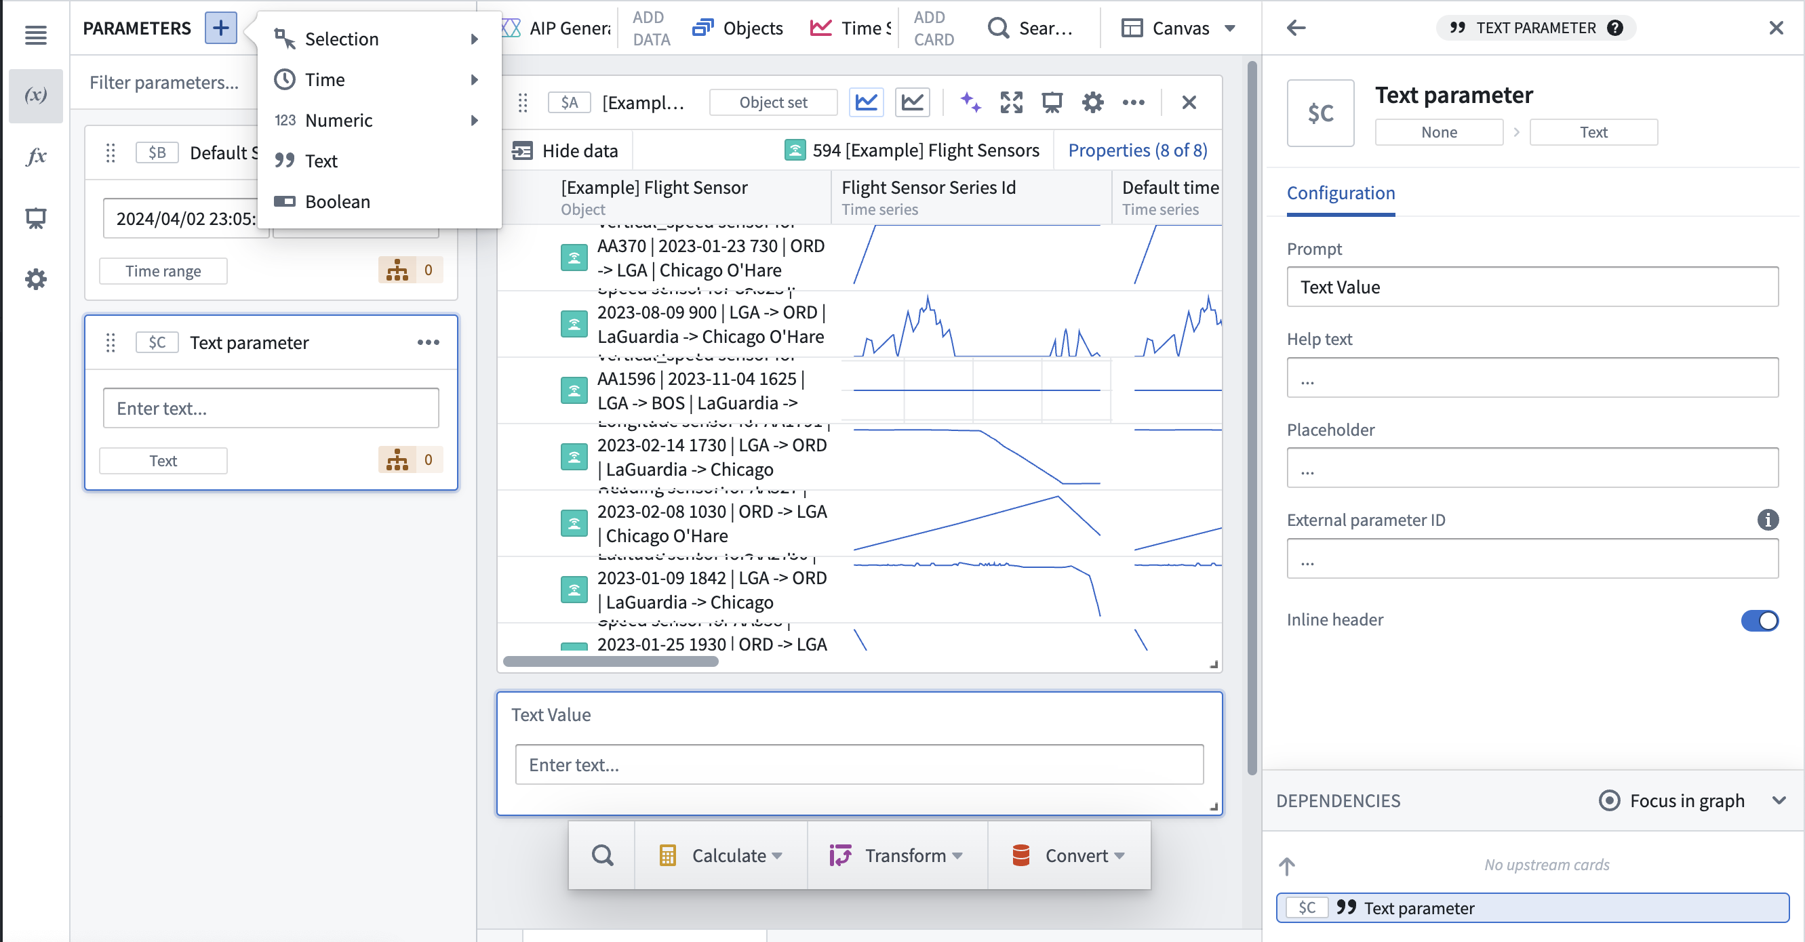Image resolution: width=1805 pixels, height=942 pixels.
Task: Click Objects in the top toolbar
Action: (x=738, y=28)
